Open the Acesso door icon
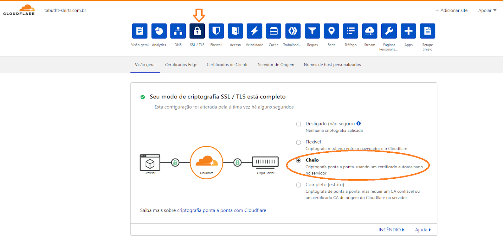Image resolution: width=503 pixels, height=237 pixels. tap(235, 31)
